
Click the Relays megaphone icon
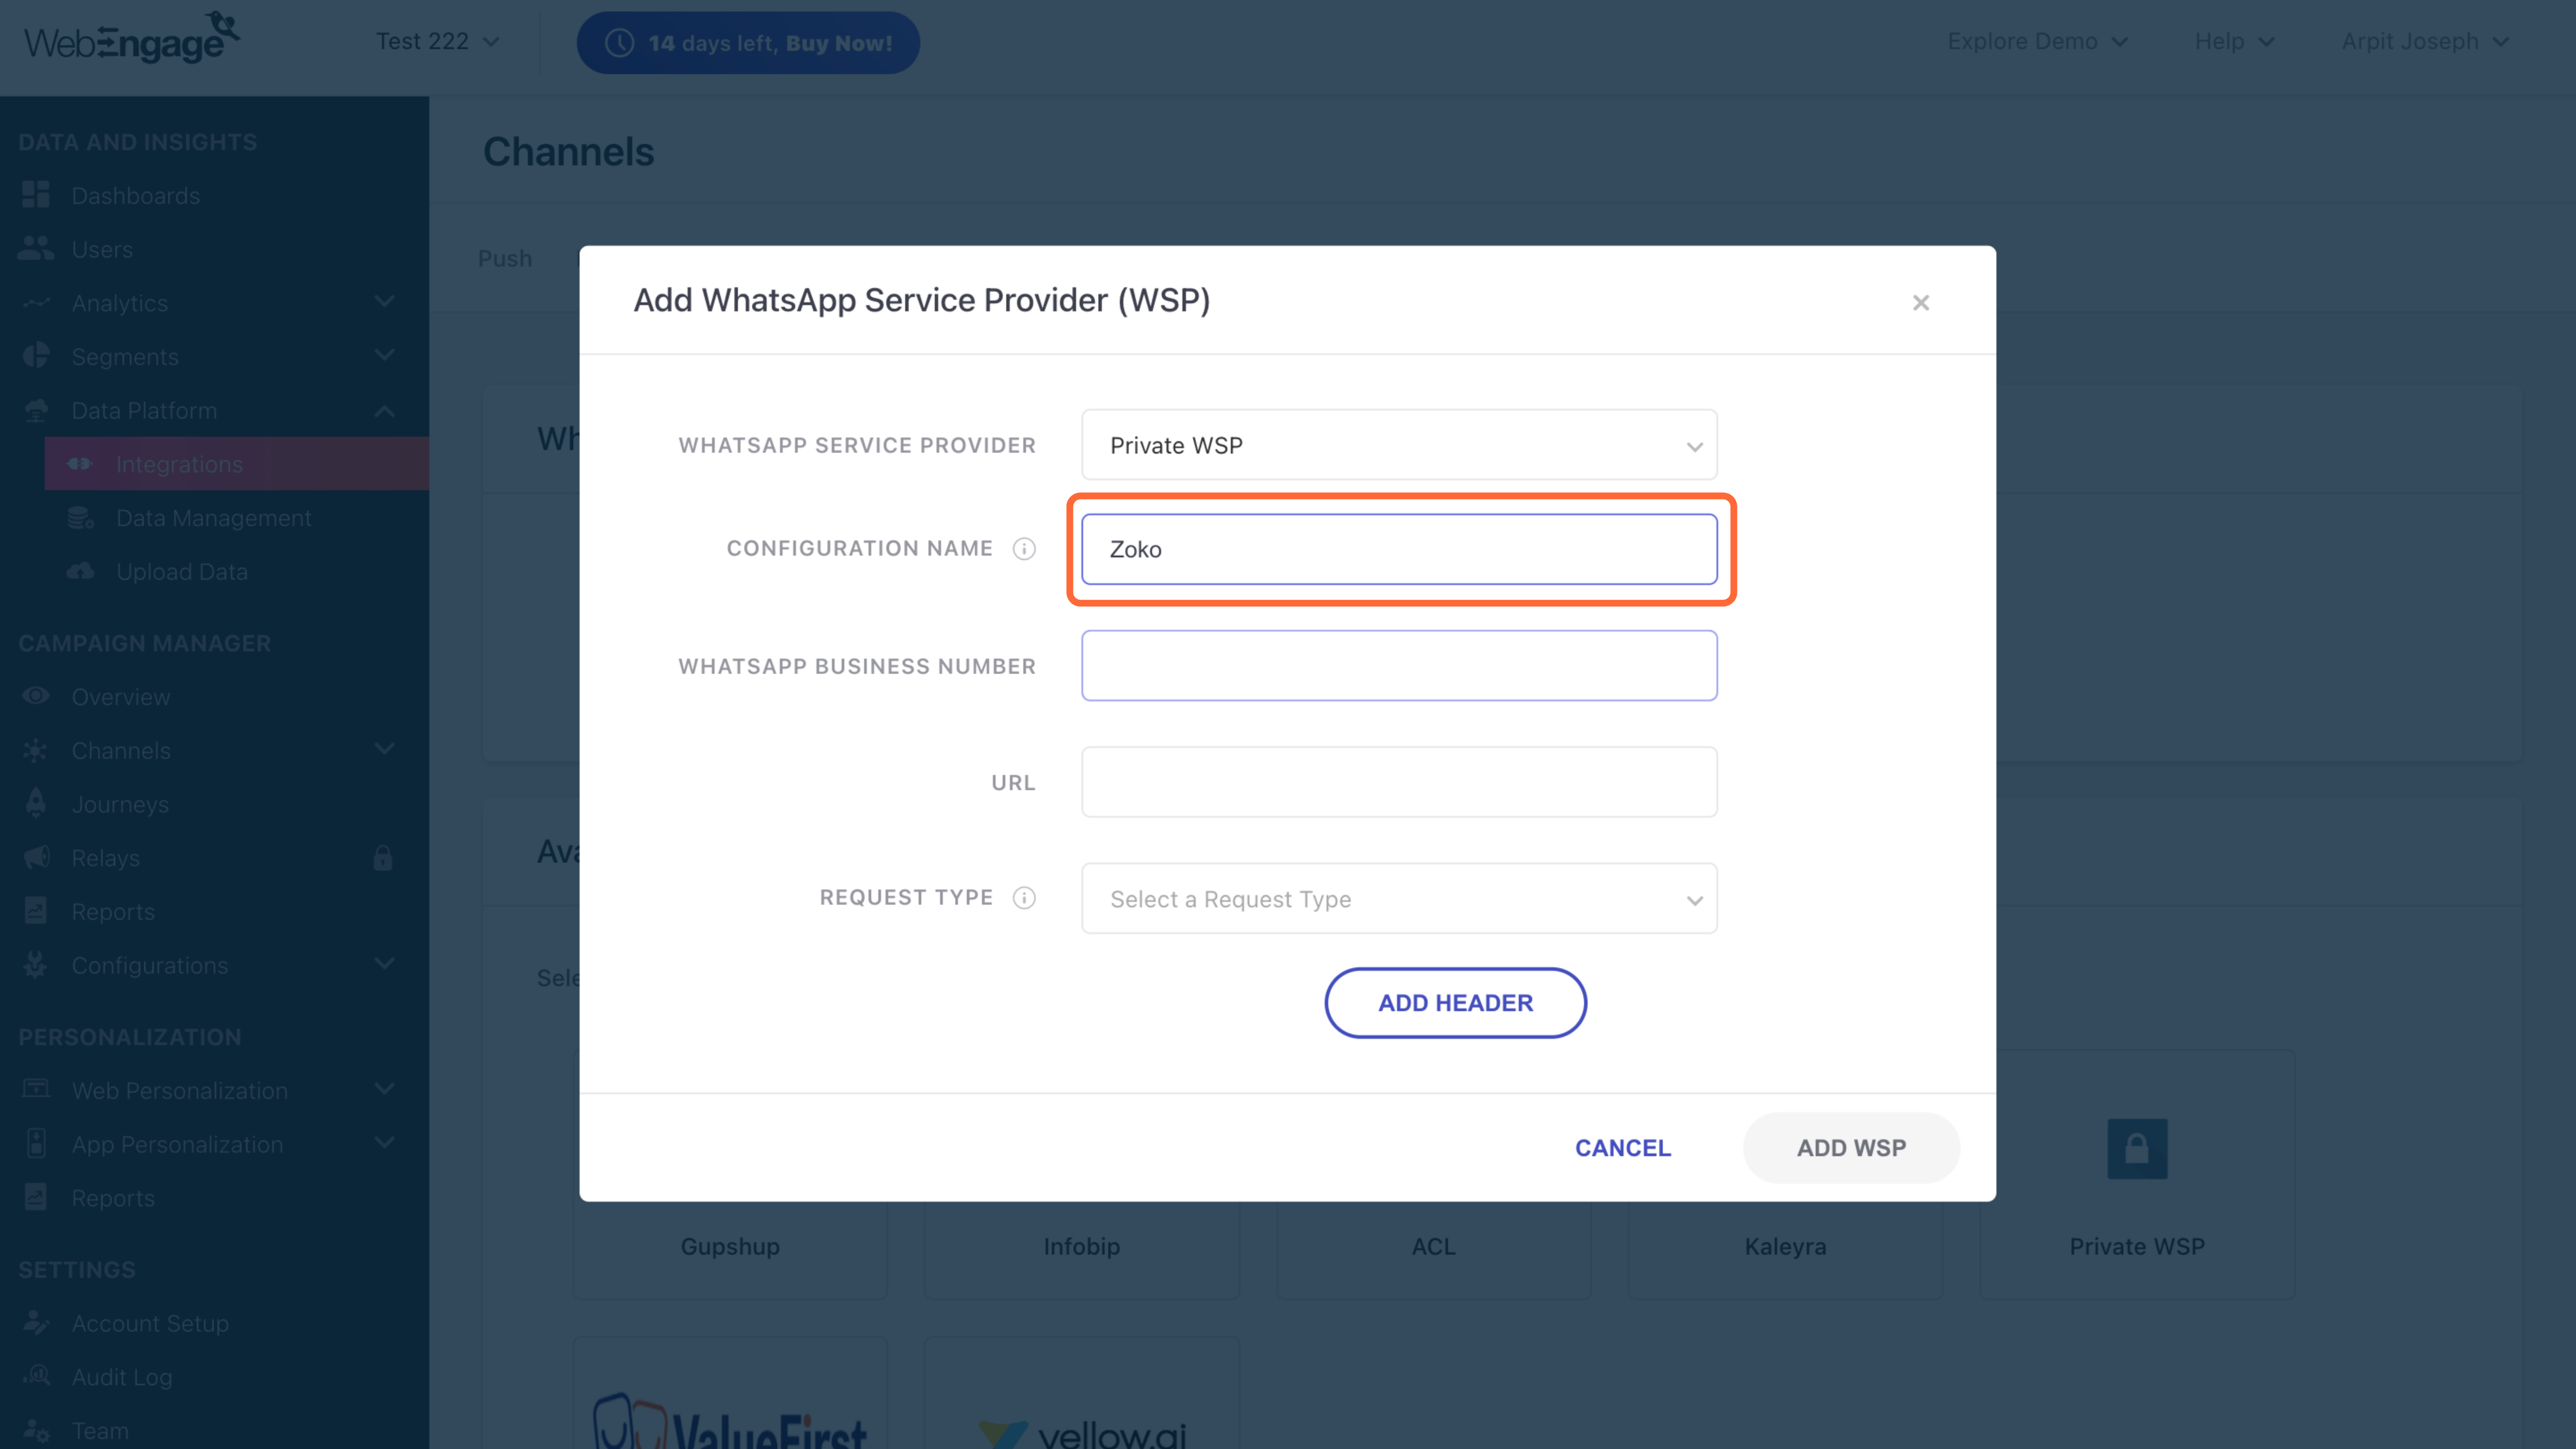point(36,857)
